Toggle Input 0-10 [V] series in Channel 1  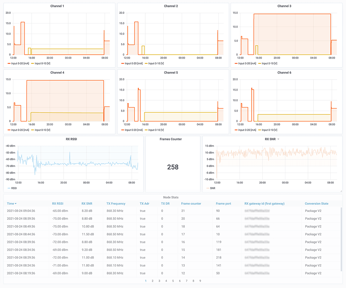(x=41, y=64)
